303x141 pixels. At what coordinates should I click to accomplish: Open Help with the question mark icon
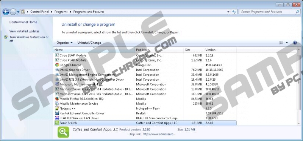(x=295, y=43)
